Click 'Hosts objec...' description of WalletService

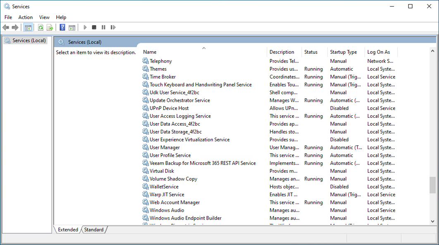coord(284,187)
